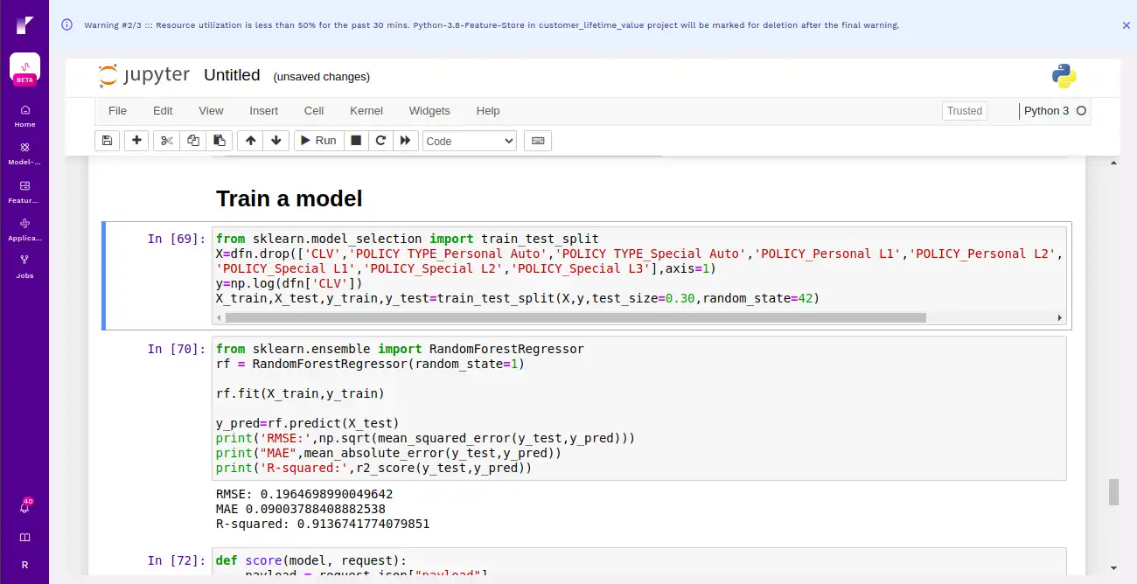This screenshot has height=584, width=1137.
Task: Open the Edit menu
Action: pos(163,110)
